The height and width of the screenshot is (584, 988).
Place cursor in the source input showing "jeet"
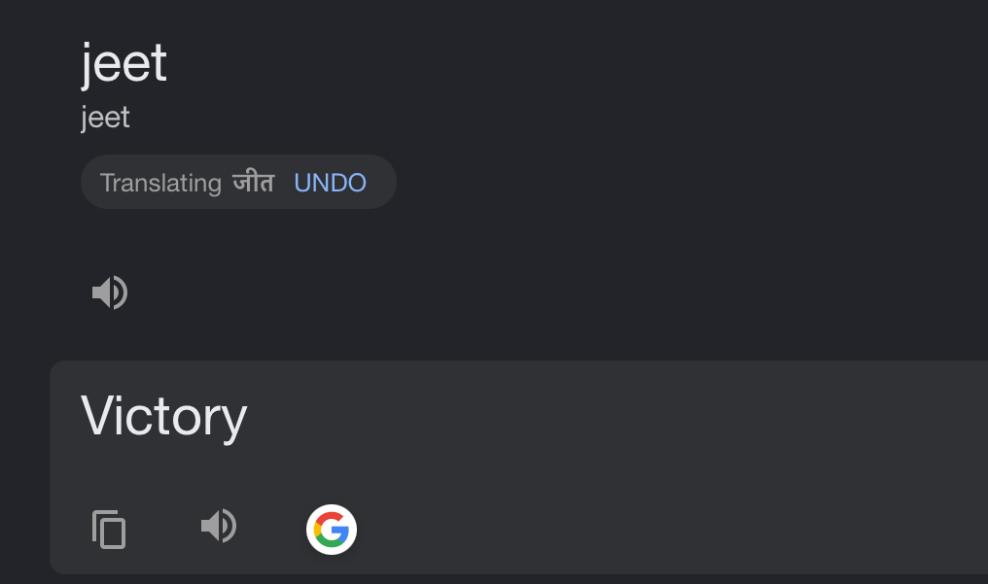pos(124,64)
